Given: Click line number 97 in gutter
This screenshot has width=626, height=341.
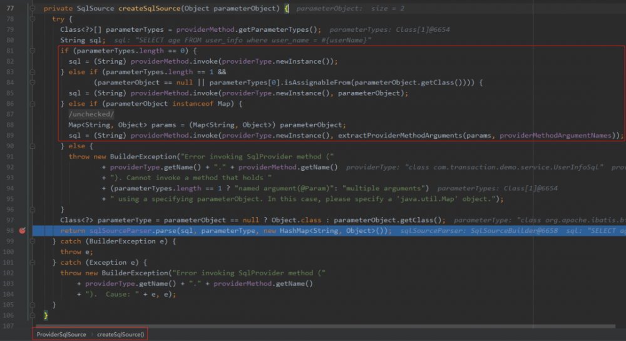Looking at the screenshot, I should (10, 220).
